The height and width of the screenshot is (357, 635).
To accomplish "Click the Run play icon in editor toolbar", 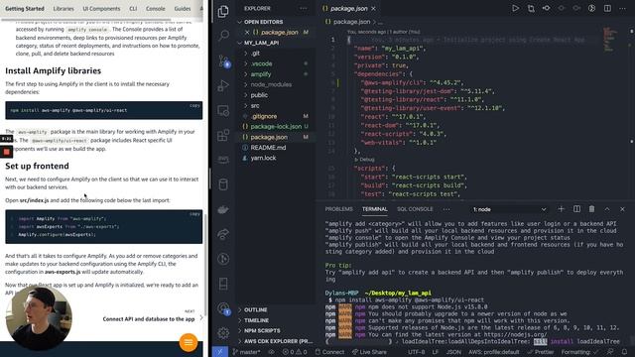I will coord(515,8).
